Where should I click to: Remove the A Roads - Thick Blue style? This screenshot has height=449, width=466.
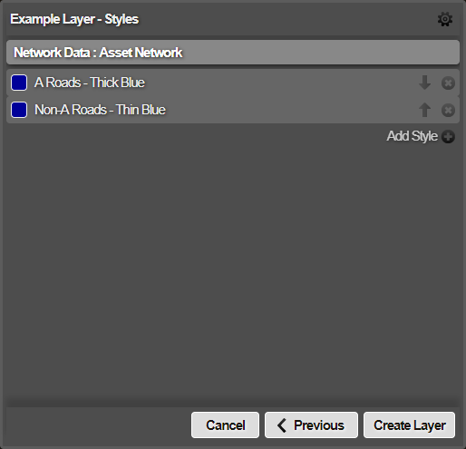click(x=448, y=83)
